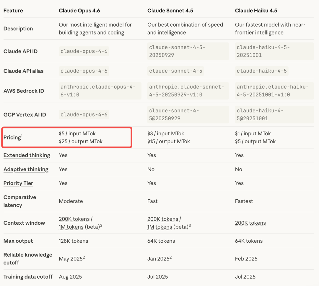This screenshot has height=286, width=319.
Task: Click 200K tokens link in Opus 4.6 column
Action: tap(74, 219)
